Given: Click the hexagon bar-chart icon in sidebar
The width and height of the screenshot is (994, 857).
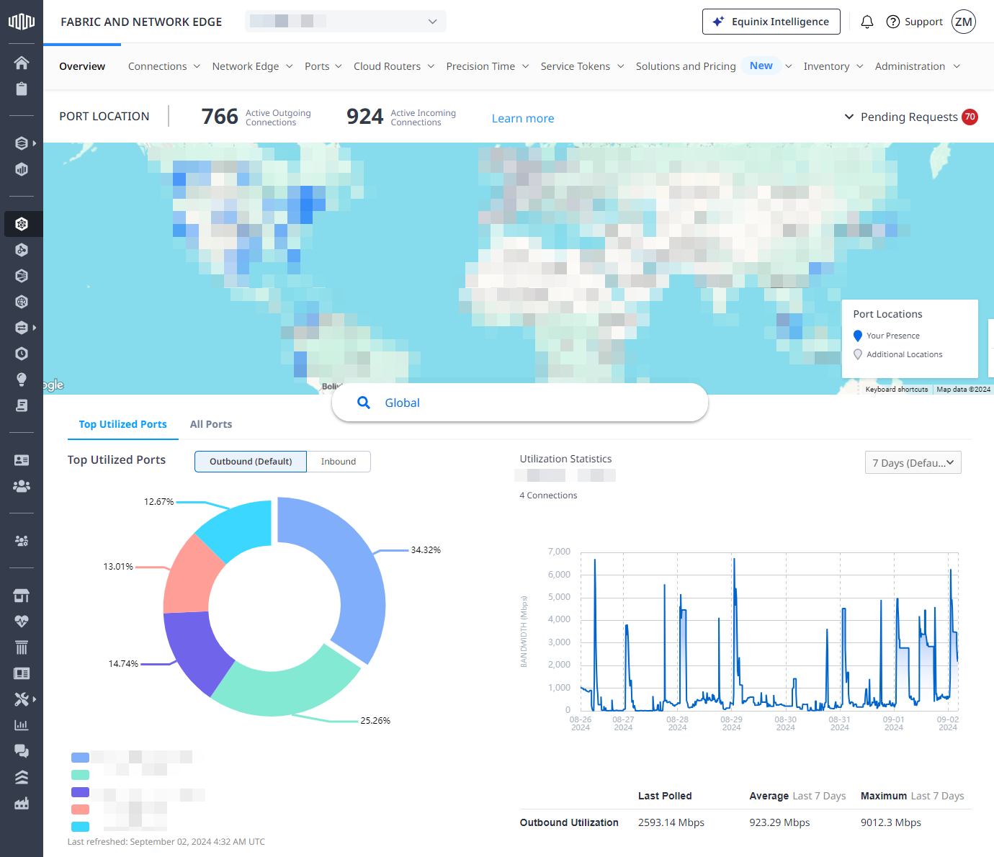Looking at the screenshot, I should click(x=22, y=169).
